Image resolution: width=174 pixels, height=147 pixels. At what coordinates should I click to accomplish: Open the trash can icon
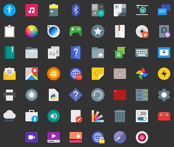[120, 116]
